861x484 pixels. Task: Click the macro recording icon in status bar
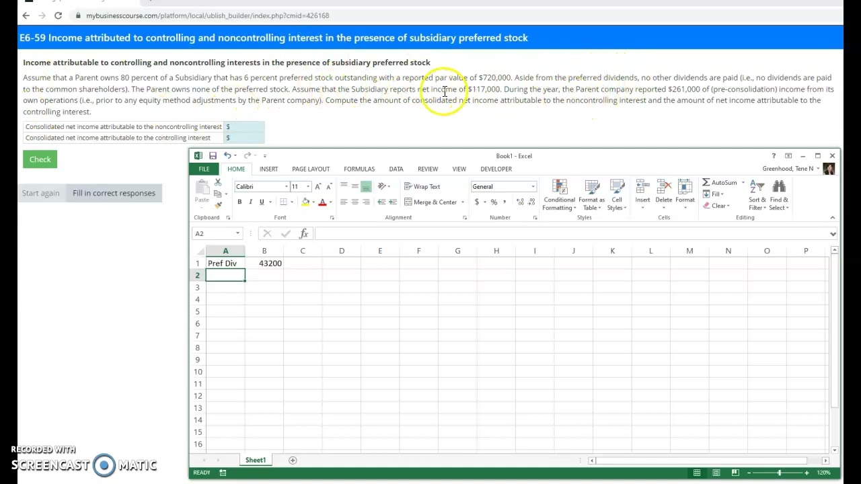coord(223,473)
